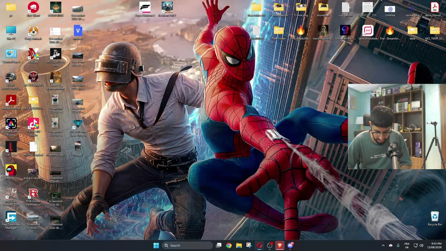Viewport: 446px width, 251px height.
Task: Open the Windows Start menu
Action: point(156,245)
